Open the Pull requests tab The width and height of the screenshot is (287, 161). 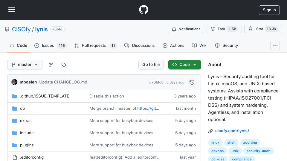point(96,45)
